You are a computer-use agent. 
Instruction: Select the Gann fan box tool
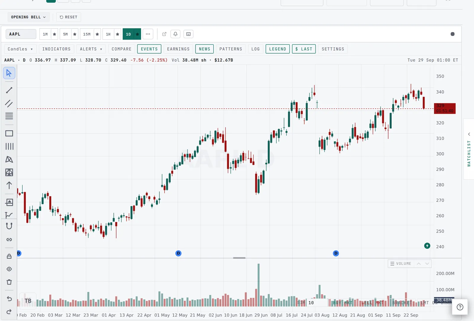click(9, 172)
